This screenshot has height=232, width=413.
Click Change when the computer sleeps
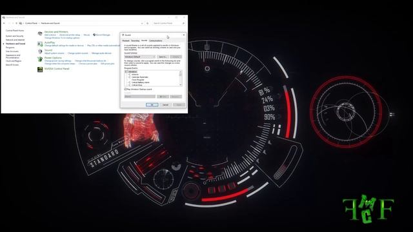[60, 64]
